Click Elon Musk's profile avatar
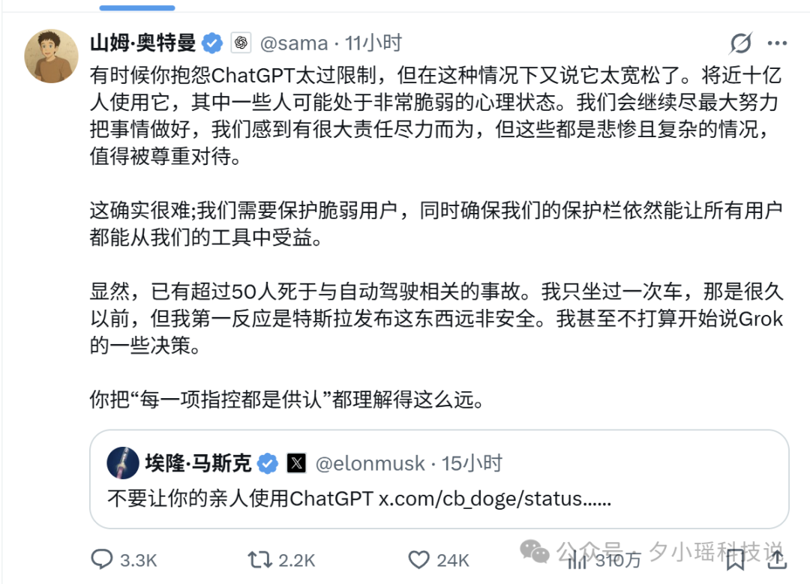Screen dimensions: 810x584 click(122, 464)
